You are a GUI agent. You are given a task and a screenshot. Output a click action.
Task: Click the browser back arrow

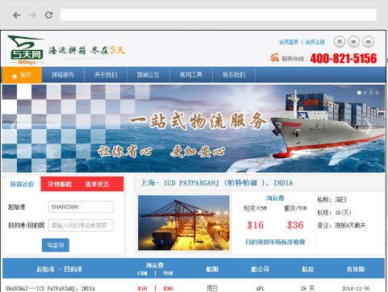pos(17,15)
